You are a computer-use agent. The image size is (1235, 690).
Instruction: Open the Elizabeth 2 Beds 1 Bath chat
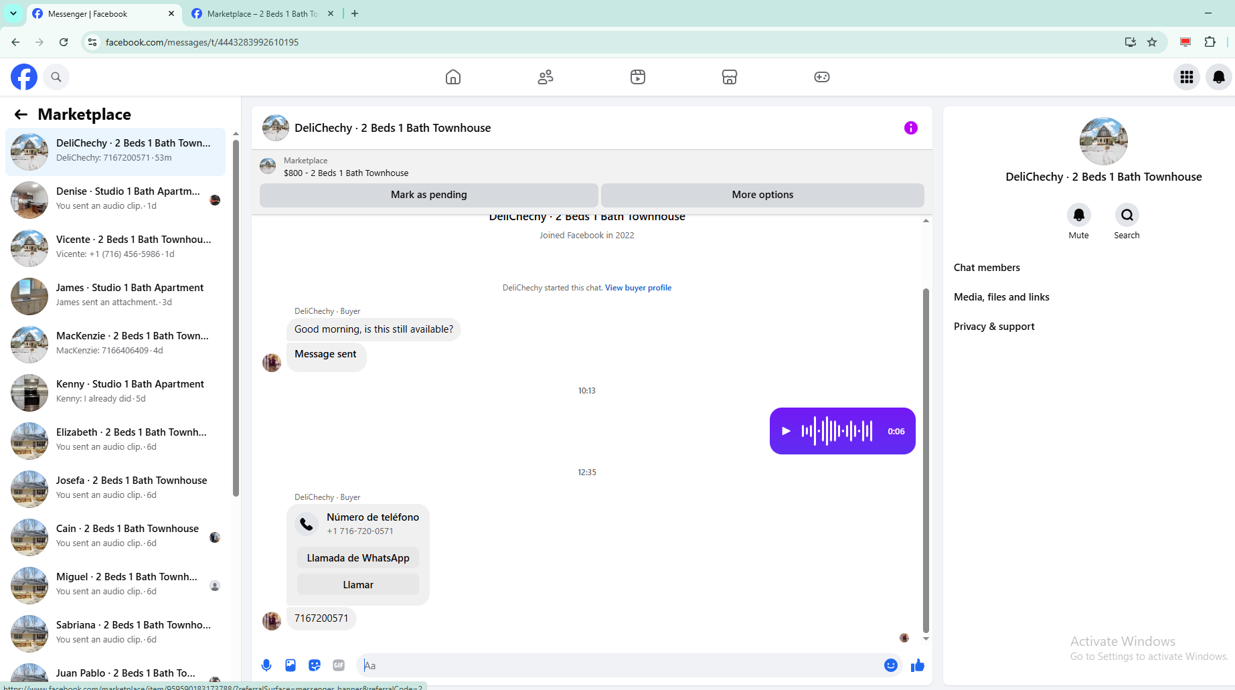(115, 441)
